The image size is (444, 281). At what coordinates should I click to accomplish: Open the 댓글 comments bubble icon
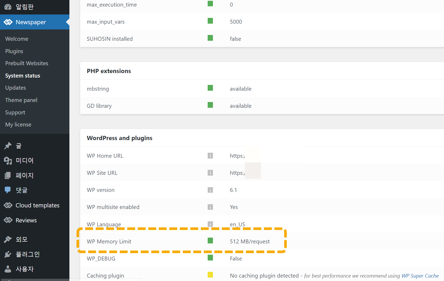[x=8, y=190]
